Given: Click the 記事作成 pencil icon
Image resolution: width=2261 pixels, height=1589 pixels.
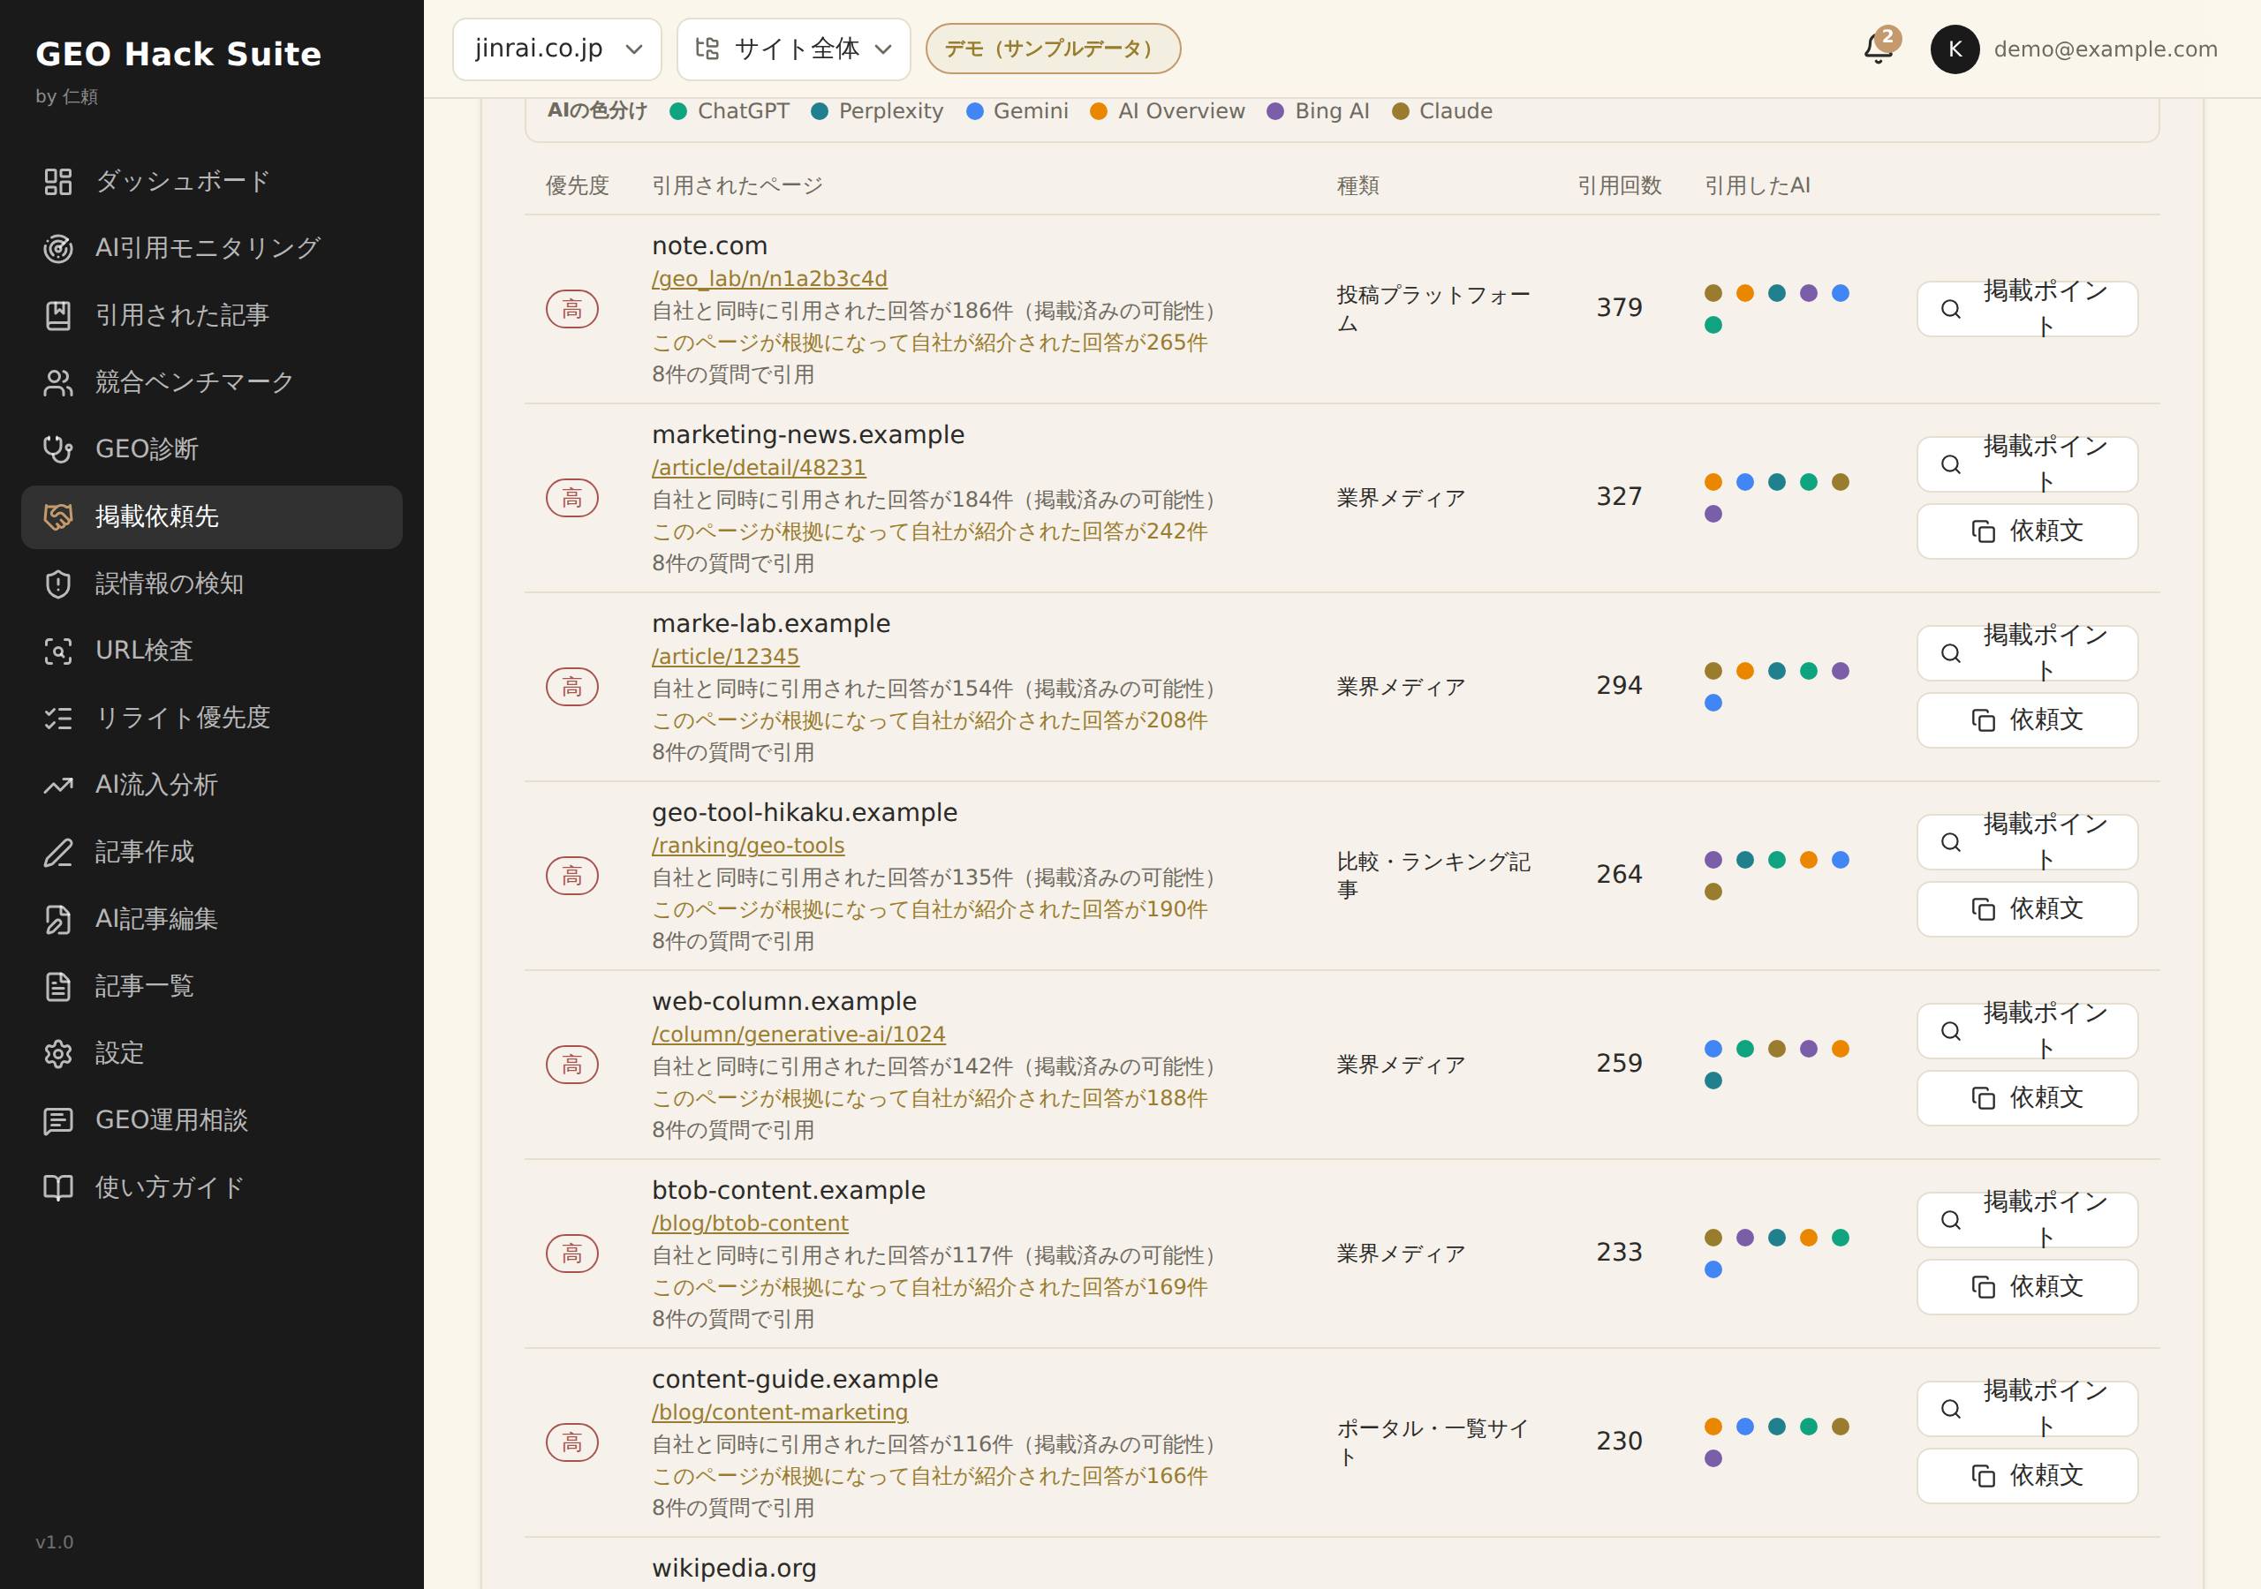Looking at the screenshot, I should click(x=58, y=852).
